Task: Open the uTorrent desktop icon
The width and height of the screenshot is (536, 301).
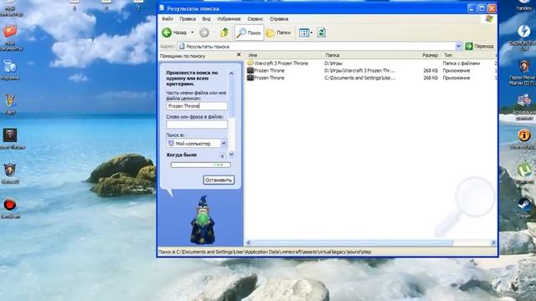Action: [x=524, y=173]
